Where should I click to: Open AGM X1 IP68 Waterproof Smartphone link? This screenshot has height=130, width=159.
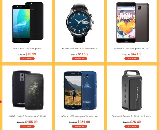pyautogui.click(x=79, y=116)
